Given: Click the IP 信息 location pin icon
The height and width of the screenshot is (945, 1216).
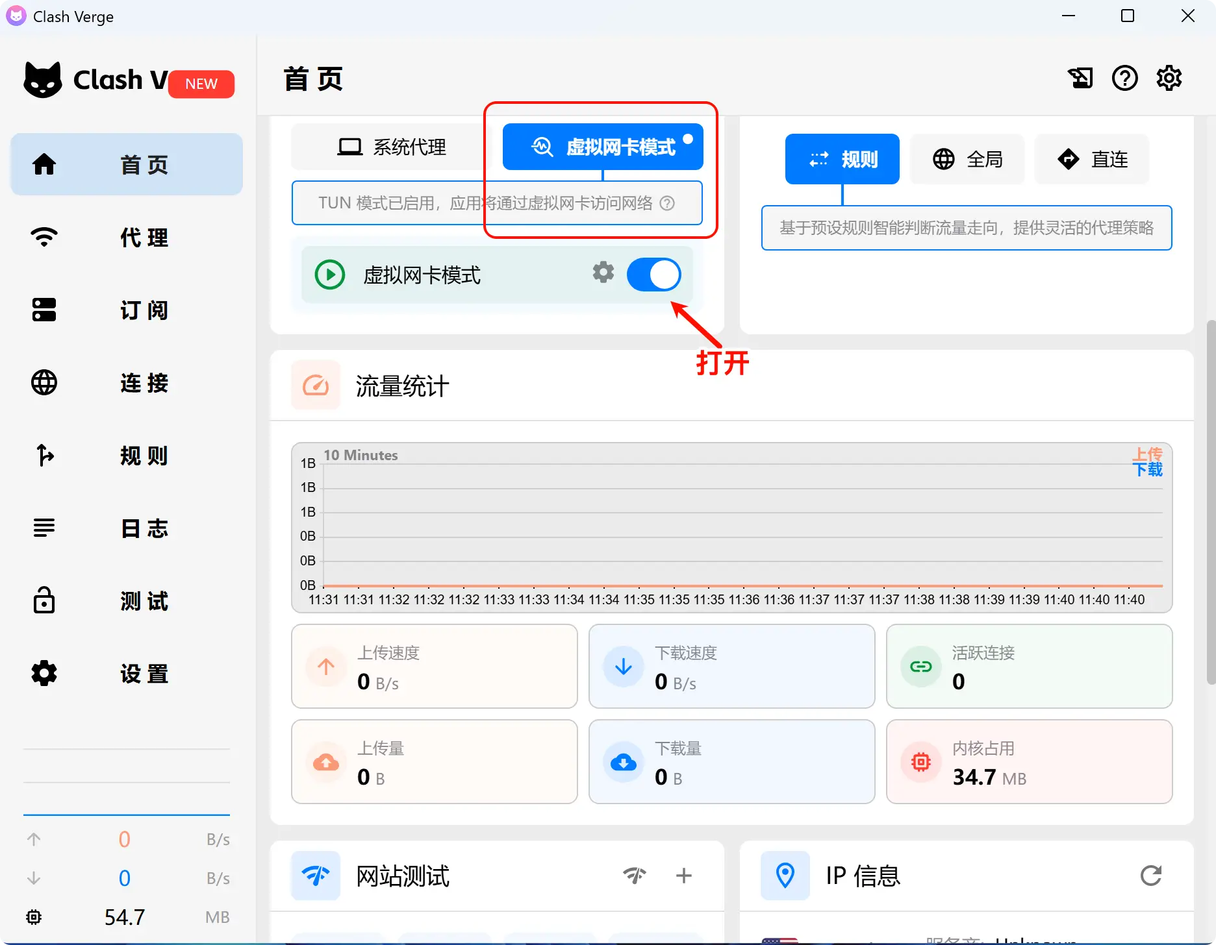Looking at the screenshot, I should [x=785, y=876].
